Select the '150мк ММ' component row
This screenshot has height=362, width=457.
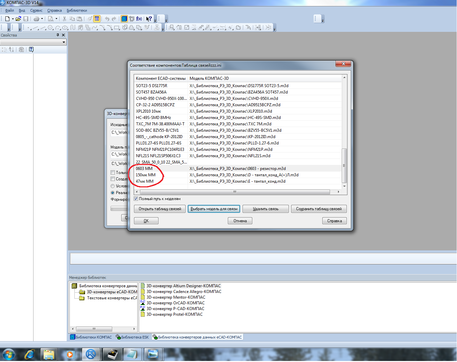click(x=238, y=175)
